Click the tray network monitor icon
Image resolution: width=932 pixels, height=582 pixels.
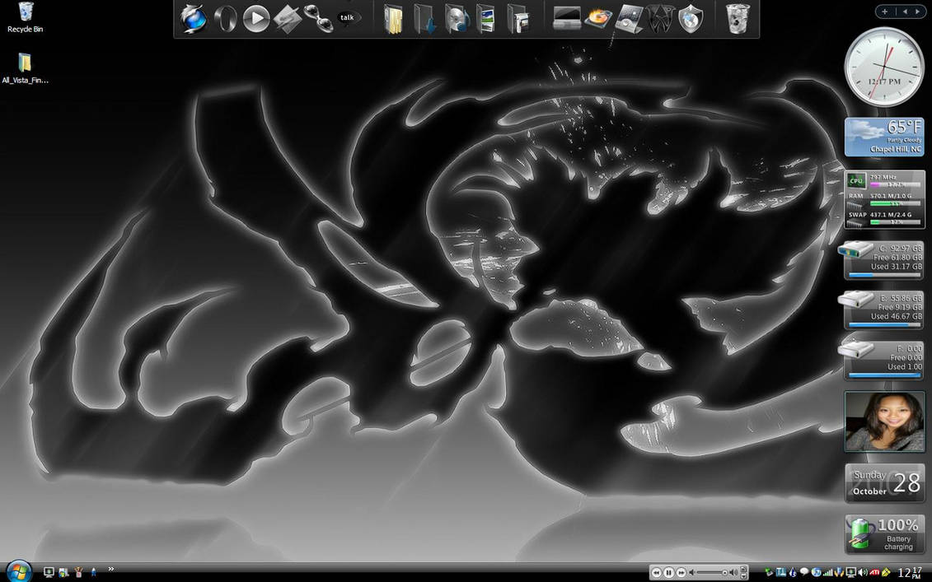(850, 572)
